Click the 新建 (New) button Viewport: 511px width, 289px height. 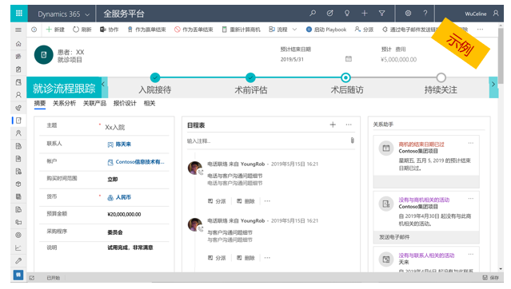pos(55,30)
